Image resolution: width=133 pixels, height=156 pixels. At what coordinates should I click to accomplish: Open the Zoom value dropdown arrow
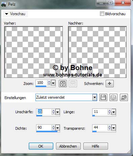pos(53,83)
